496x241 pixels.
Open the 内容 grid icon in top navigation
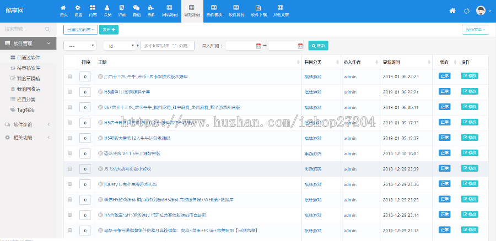click(x=93, y=8)
